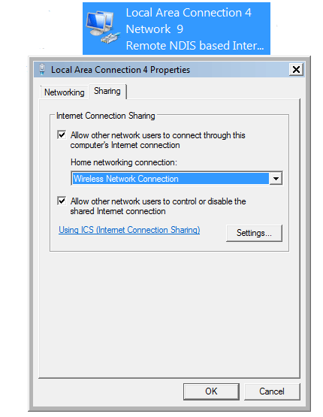The image size is (323, 417).
Task: Click the Cancel button
Action: click(272, 391)
